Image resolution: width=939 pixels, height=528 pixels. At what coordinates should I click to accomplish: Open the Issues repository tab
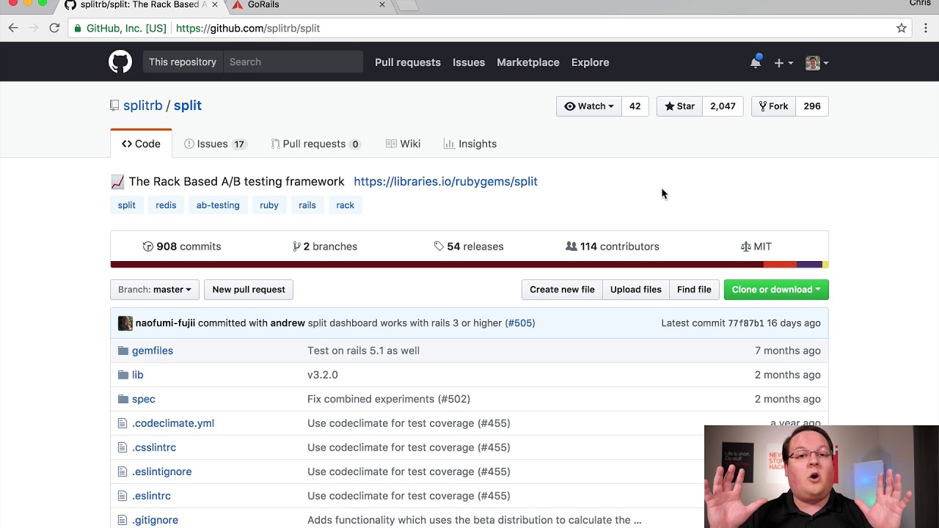tap(215, 144)
